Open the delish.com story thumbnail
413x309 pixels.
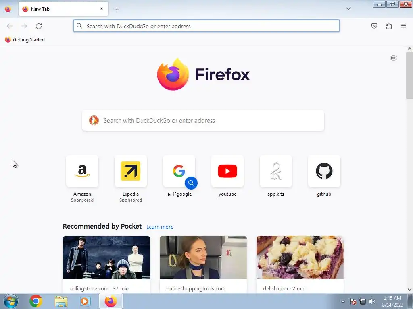300,257
